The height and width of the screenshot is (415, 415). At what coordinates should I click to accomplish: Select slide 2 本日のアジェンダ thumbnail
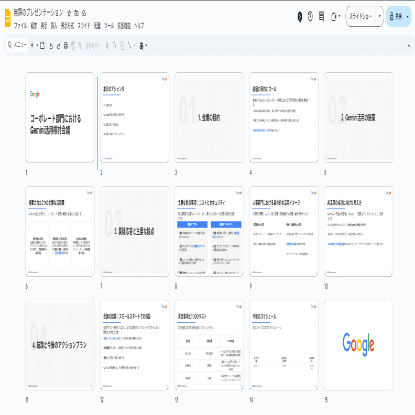[x=135, y=117]
